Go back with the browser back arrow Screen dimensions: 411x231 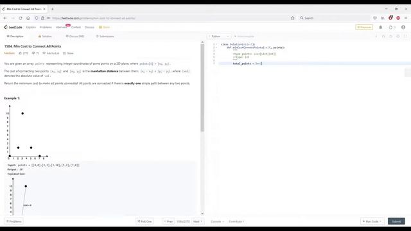(x=5, y=18)
